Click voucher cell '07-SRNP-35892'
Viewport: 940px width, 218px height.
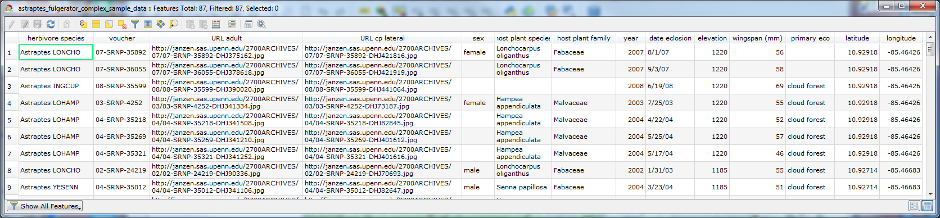(121, 52)
